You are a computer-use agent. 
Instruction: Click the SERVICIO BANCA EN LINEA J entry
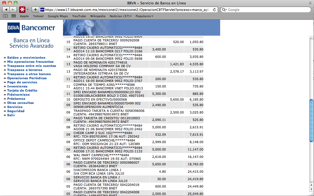pyautogui.click(x=100, y=179)
